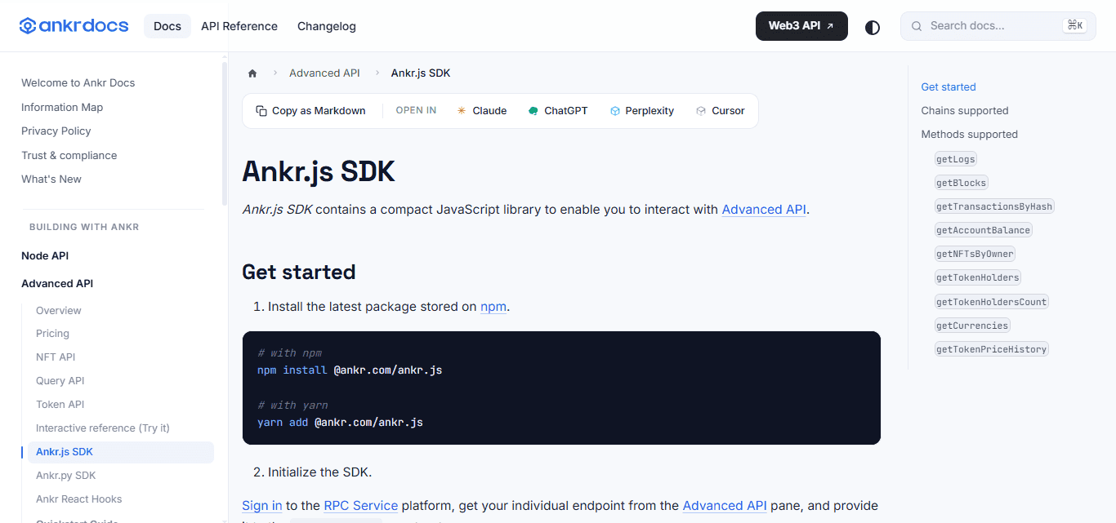
Task: Focus the Search docs field
Action: click(x=998, y=26)
